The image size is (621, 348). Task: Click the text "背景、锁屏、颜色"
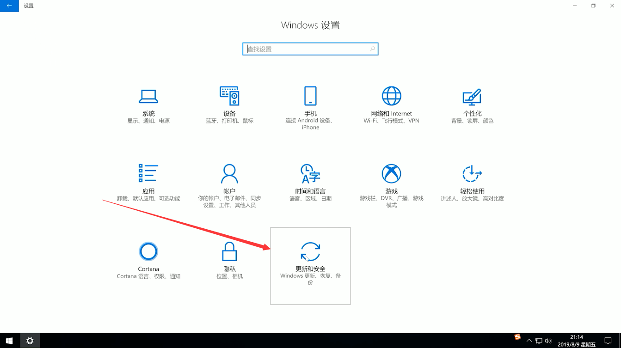[x=472, y=121]
